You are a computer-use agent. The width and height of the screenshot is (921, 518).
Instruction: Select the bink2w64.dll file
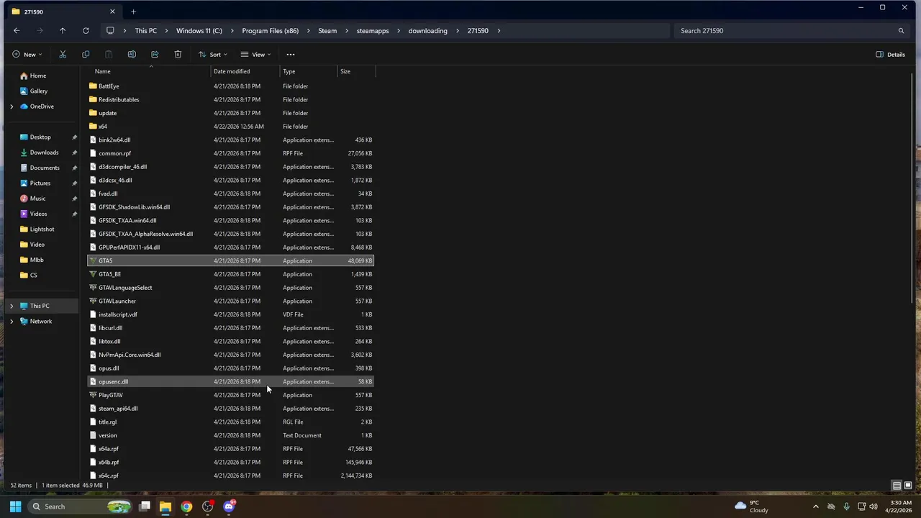[x=230, y=140]
